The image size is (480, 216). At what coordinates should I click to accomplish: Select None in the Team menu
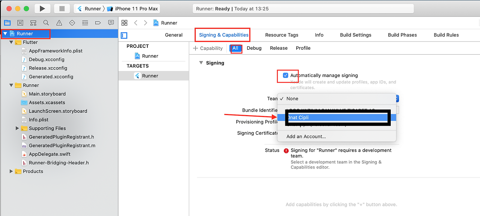point(336,99)
